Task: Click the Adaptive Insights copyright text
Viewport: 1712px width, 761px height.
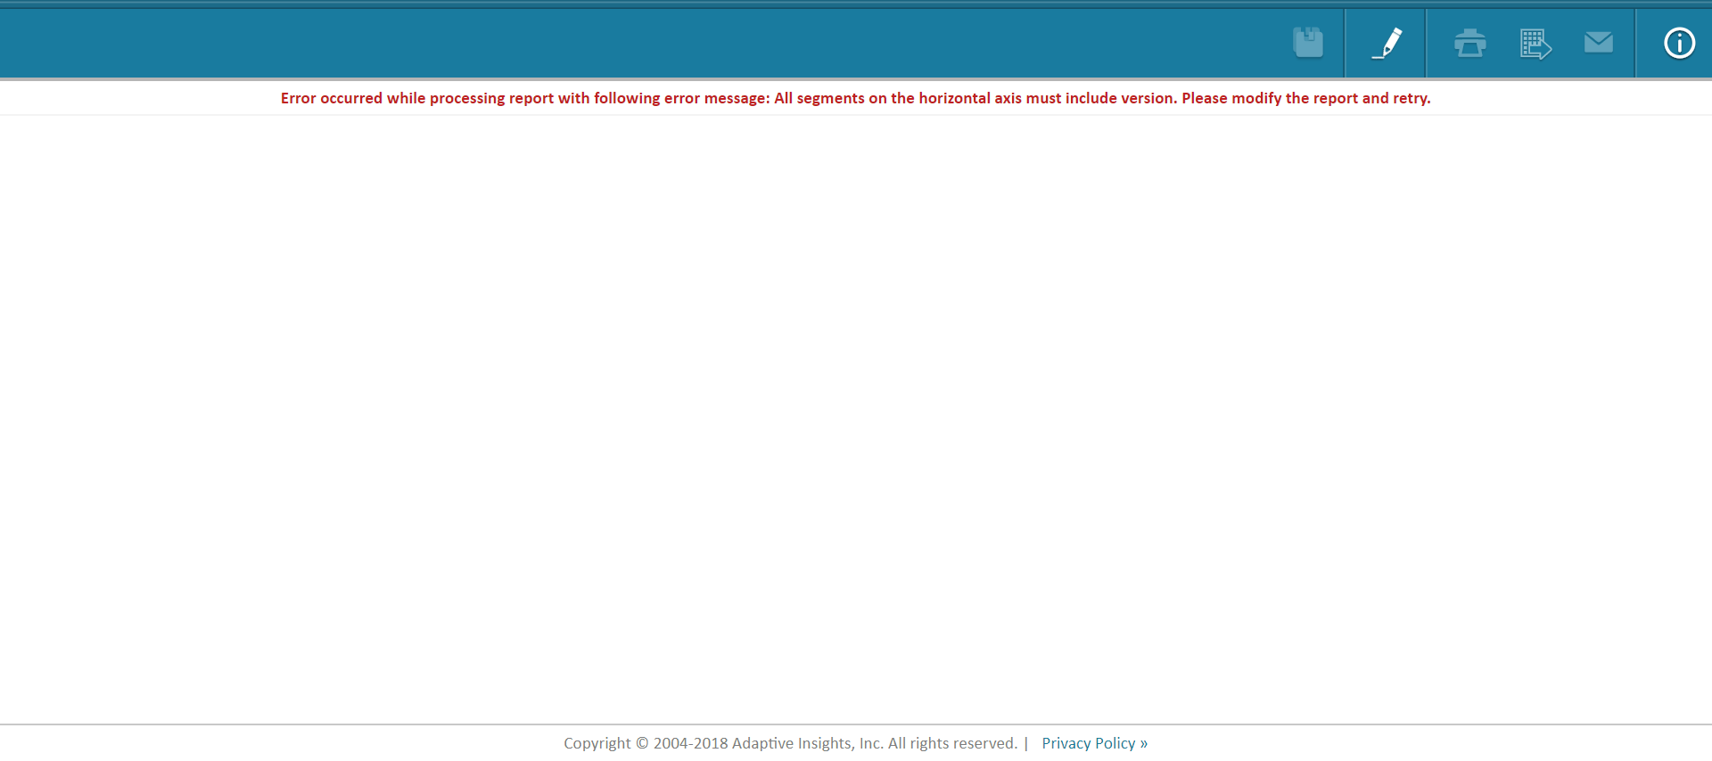Action: point(790,743)
